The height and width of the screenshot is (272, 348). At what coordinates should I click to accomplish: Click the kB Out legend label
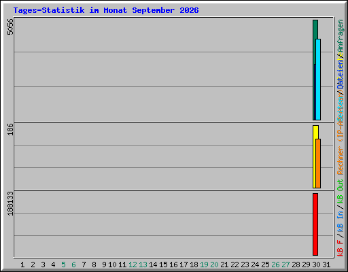[x=341, y=191]
